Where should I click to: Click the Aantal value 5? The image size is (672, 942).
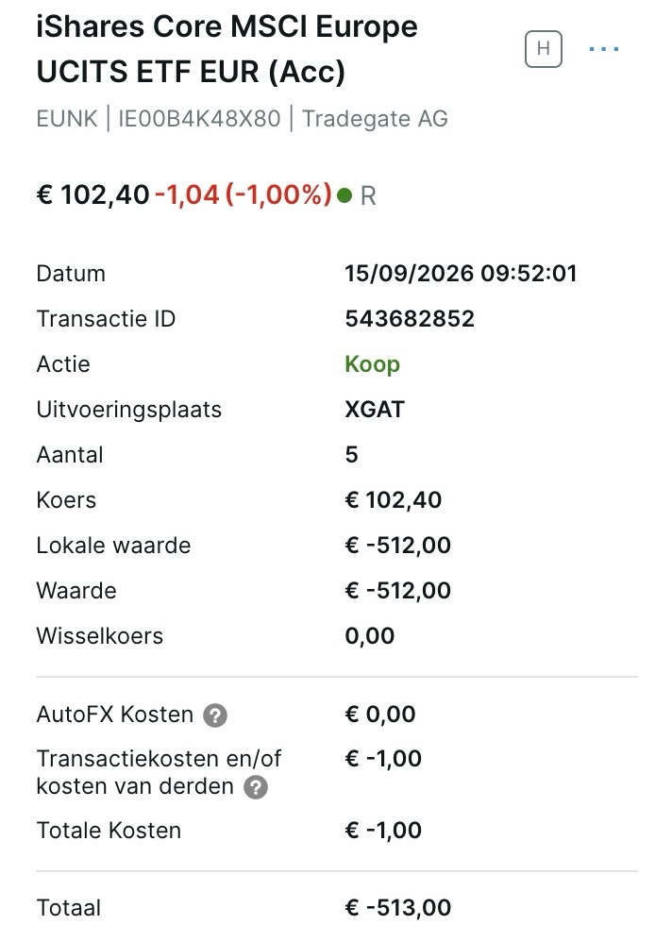coord(351,454)
